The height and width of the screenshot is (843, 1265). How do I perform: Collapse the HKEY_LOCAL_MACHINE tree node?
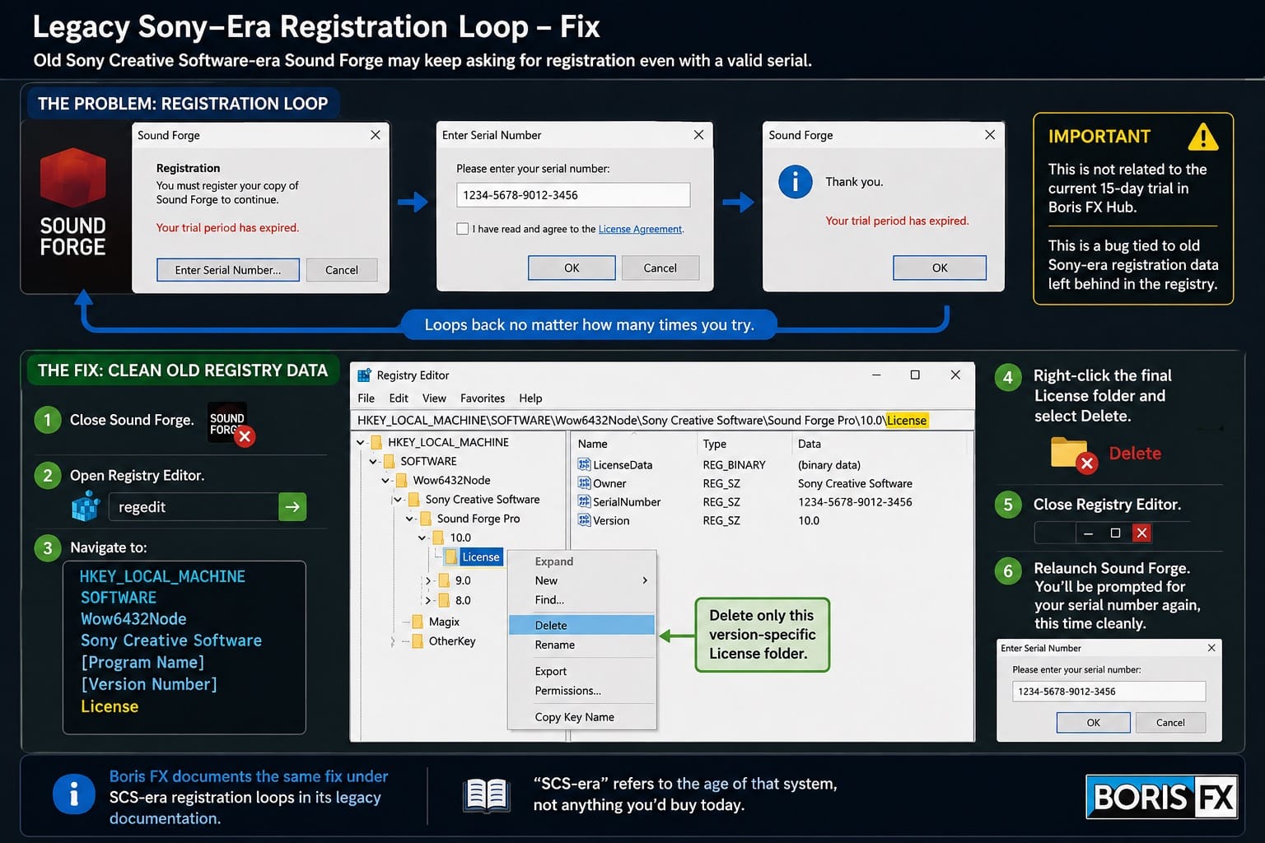361,443
